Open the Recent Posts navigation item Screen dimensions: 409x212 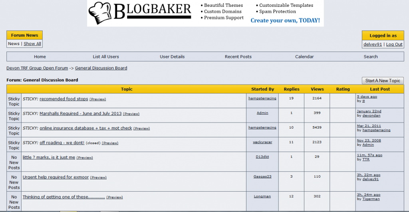238,57
